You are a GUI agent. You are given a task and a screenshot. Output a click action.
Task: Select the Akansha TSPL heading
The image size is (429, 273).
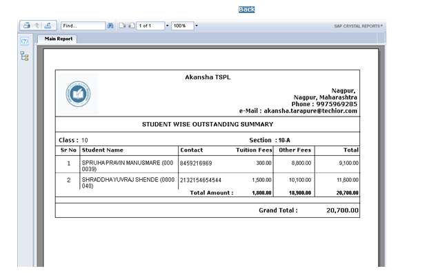pos(208,77)
